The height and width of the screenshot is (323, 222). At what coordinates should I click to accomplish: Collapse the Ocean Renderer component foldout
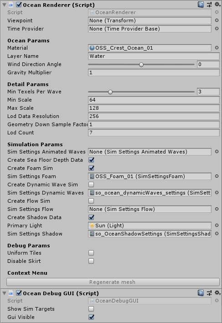pos(4,5)
